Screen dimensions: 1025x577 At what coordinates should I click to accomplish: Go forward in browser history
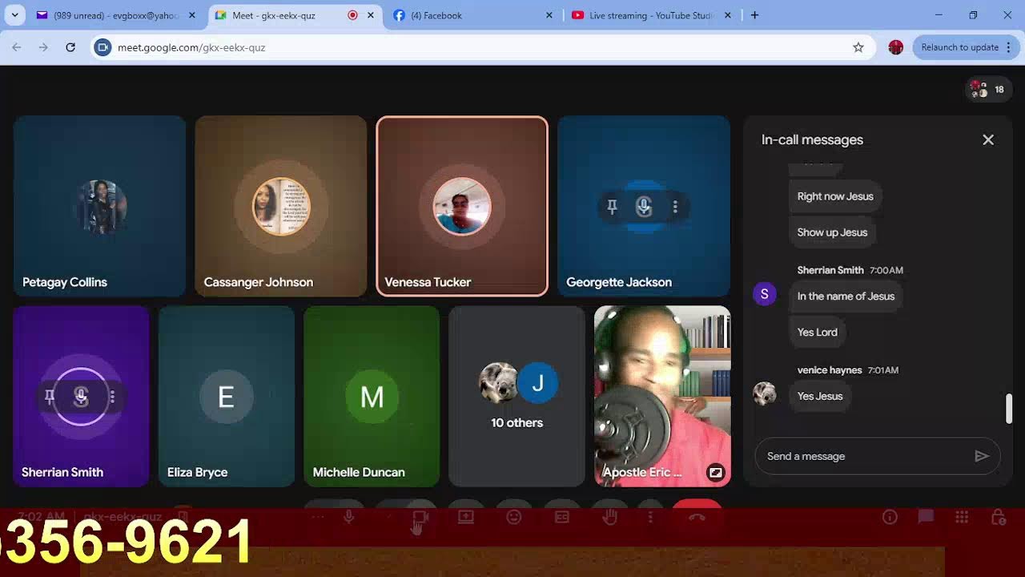[43, 47]
